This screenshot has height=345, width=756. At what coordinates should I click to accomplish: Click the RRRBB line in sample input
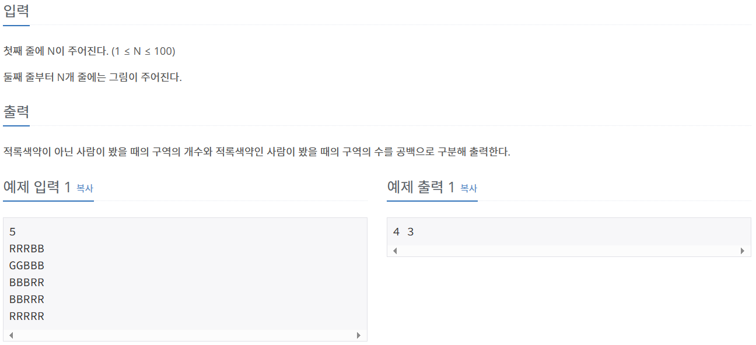(27, 249)
